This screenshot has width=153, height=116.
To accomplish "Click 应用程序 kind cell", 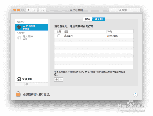I will [112, 36].
